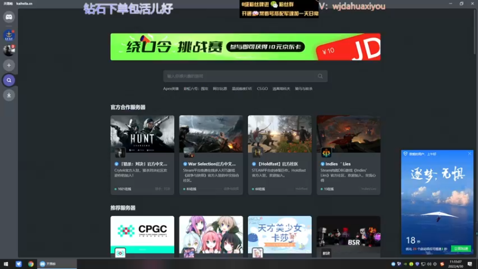
Task: Click the blue bird app in the taskbar
Action: pyautogui.click(x=19, y=264)
